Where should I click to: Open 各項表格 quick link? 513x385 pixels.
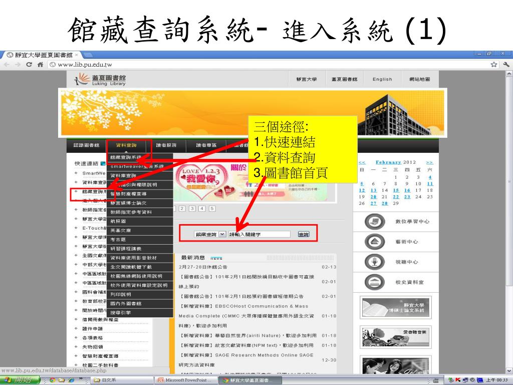(93, 338)
